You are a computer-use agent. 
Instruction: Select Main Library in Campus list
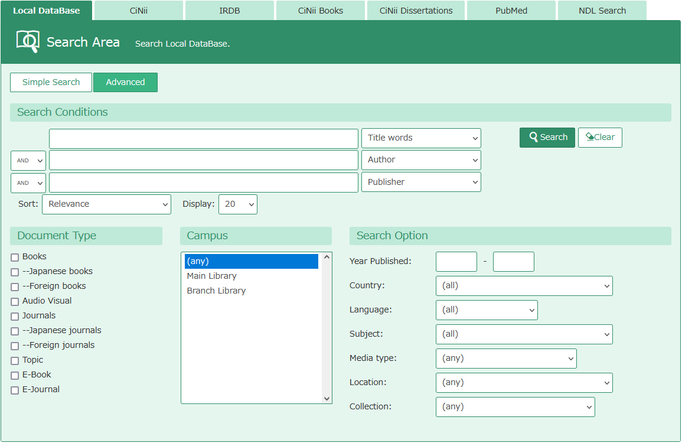pyautogui.click(x=211, y=276)
